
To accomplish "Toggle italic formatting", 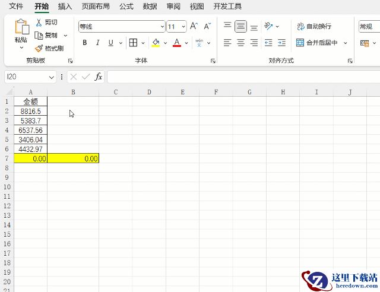I will point(98,43).
